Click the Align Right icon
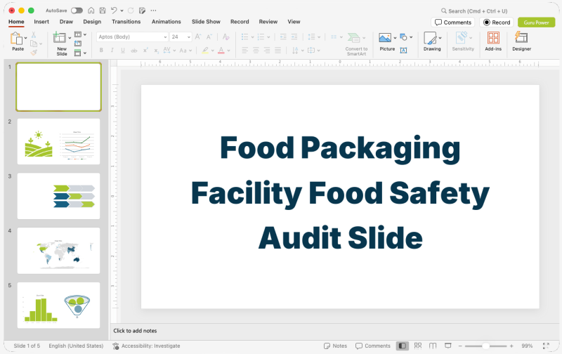The height and width of the screenshot is (354, 562). click(267, 50)
